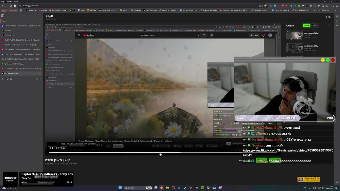340x191 pixels.
Task: Click the site info icon beside URL
Action: 20,6
